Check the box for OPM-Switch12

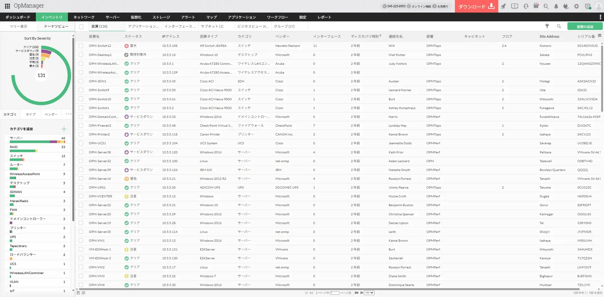tap(81, 46)
